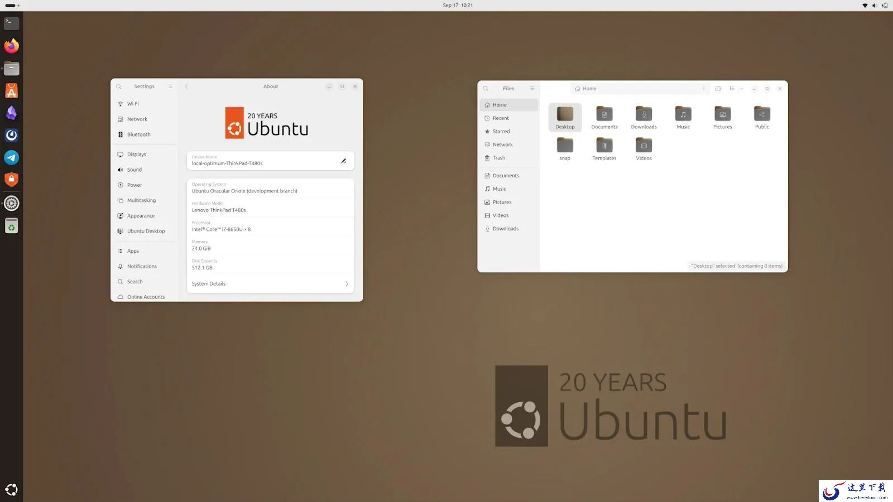Open Starred in Files sidebar

tap(509, 132)
